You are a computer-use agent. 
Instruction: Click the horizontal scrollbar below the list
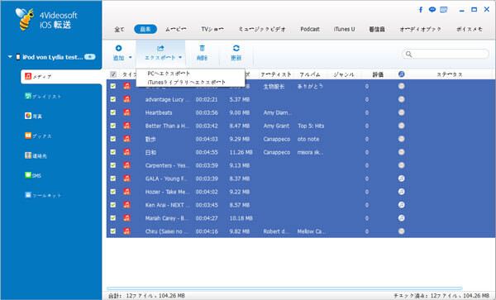click(284, 288)
